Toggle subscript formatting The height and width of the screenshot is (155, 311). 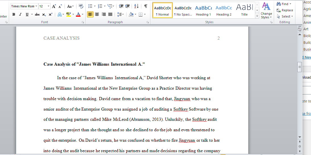(x=44, y=14)
